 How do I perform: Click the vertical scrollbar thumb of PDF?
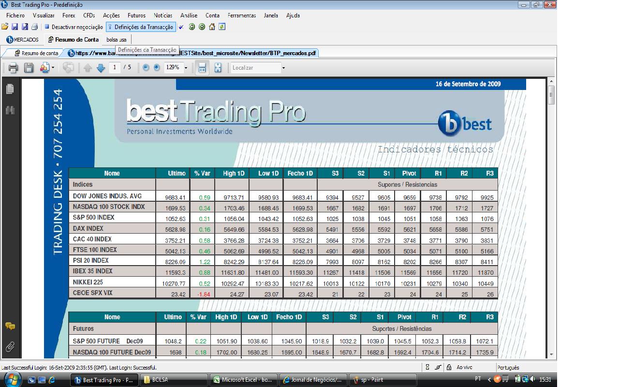pos(551,95)
